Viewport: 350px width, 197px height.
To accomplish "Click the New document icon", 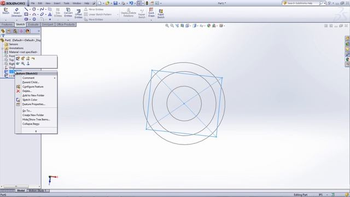I will [x=100, y=3].
